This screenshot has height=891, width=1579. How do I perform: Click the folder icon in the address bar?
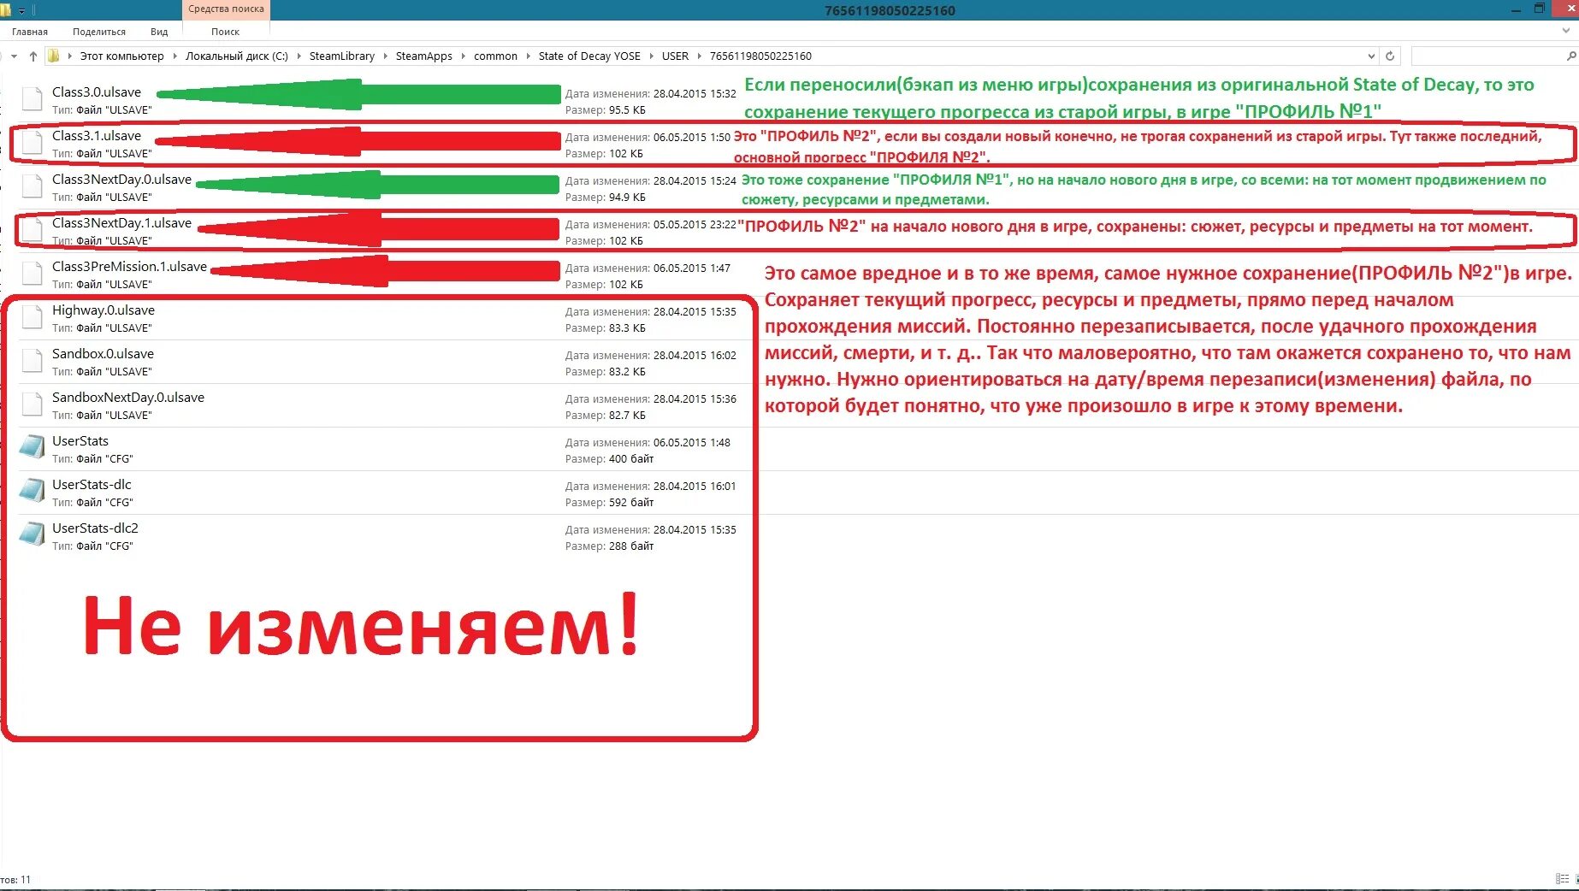pos(53,56)
